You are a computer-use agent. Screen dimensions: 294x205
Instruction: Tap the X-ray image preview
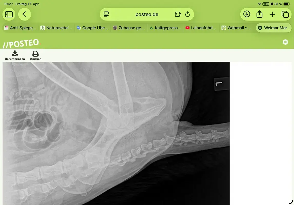point(116,133)
